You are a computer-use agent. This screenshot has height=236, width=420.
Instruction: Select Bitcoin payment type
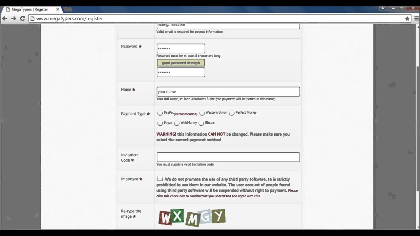[x=201, y=123]
